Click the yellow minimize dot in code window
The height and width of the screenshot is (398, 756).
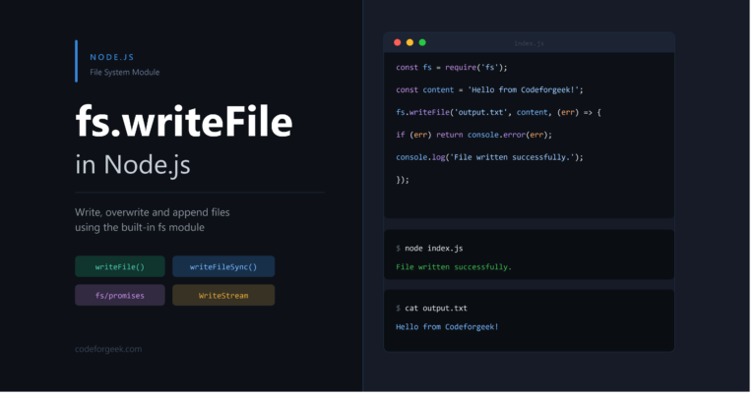(409, 42)
